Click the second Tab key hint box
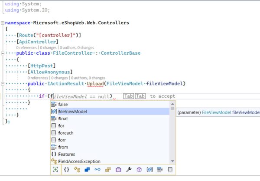 click(140, 96)
